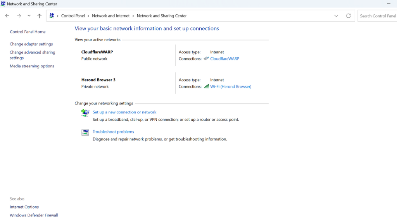Click the Control Panel icon in address bar
Image resolution: width=397 pixels, height=223 pixels.
pyautogui.click(x=52, y=15)
